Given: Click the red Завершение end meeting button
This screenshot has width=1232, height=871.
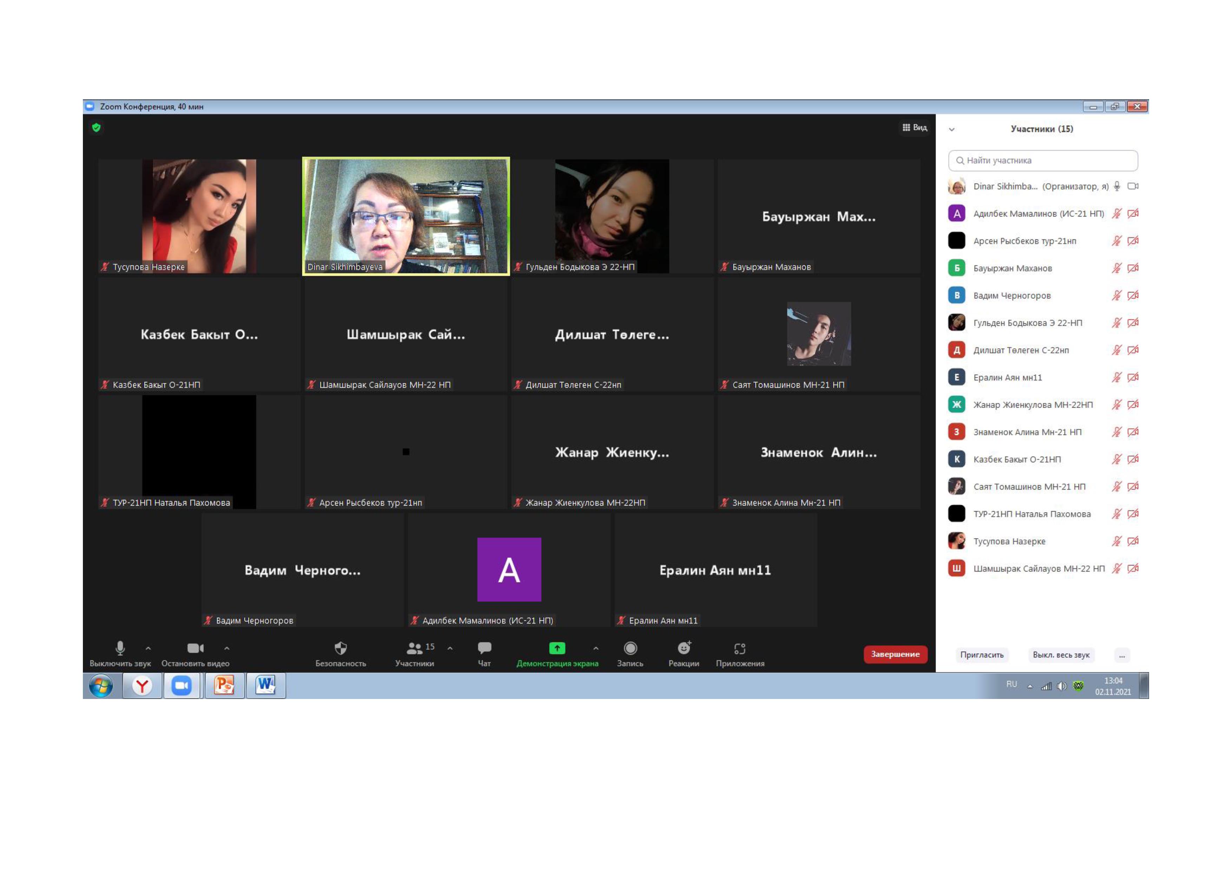Looking at the screenshot, I should coord(895,654).
